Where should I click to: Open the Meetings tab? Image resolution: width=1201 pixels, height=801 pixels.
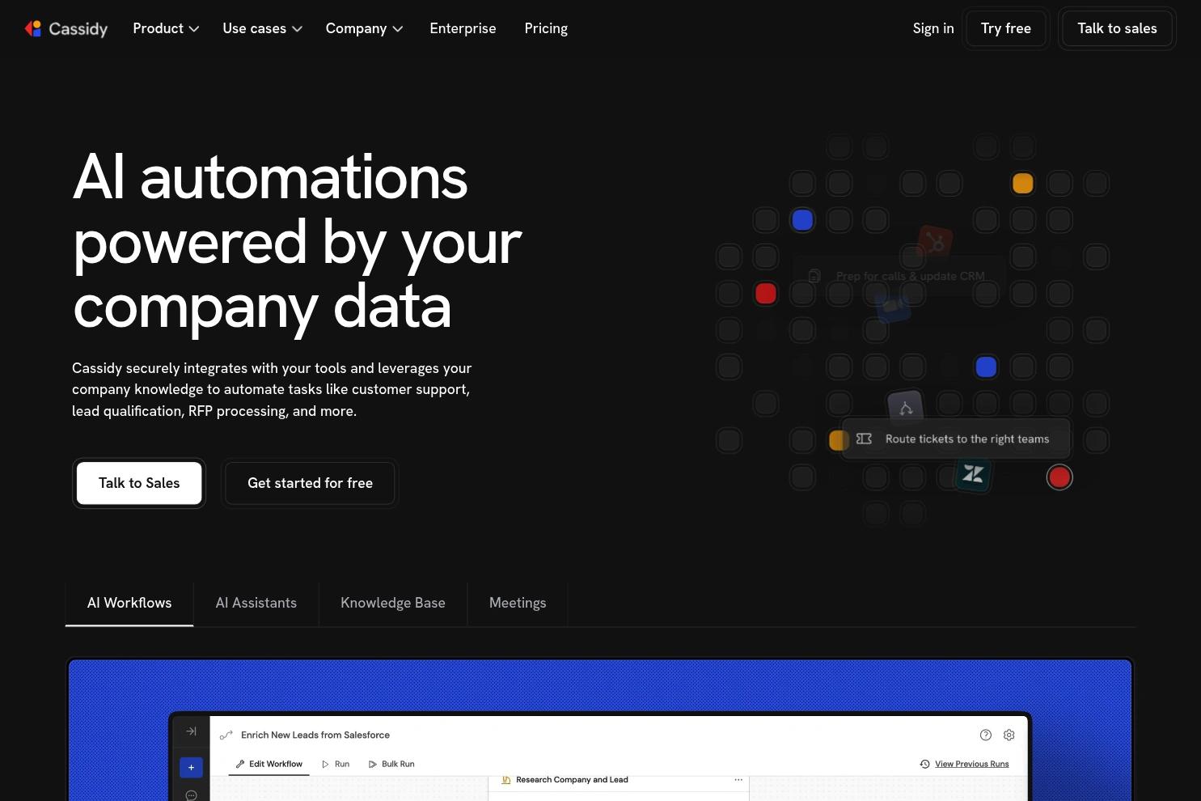click(x=518, y=603)
